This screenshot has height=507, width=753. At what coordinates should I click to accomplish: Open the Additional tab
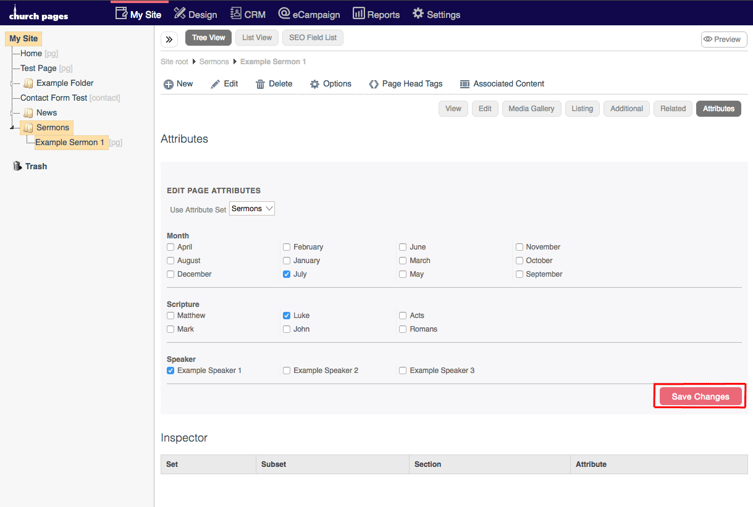627,109
